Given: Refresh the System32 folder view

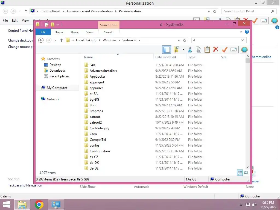Looking at the screenshot, I should coord(185,40).
